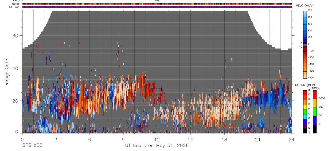Image resolution: width=328 pixels, height=151 pixels.
Task: Click "UT hours on May 31, 2026" axis title
Action: click(x=157, y=146)
